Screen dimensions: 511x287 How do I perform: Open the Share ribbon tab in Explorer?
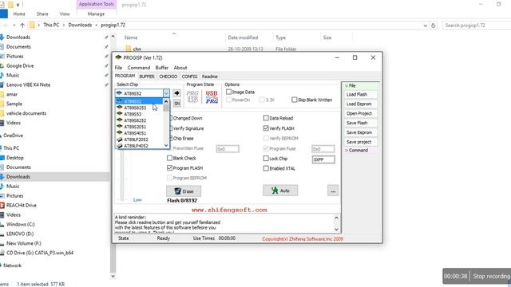42,14
